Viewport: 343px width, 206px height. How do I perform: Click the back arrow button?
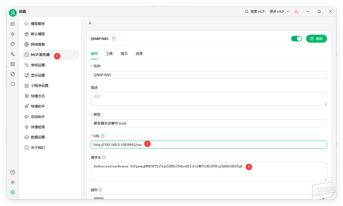(91, 23)
